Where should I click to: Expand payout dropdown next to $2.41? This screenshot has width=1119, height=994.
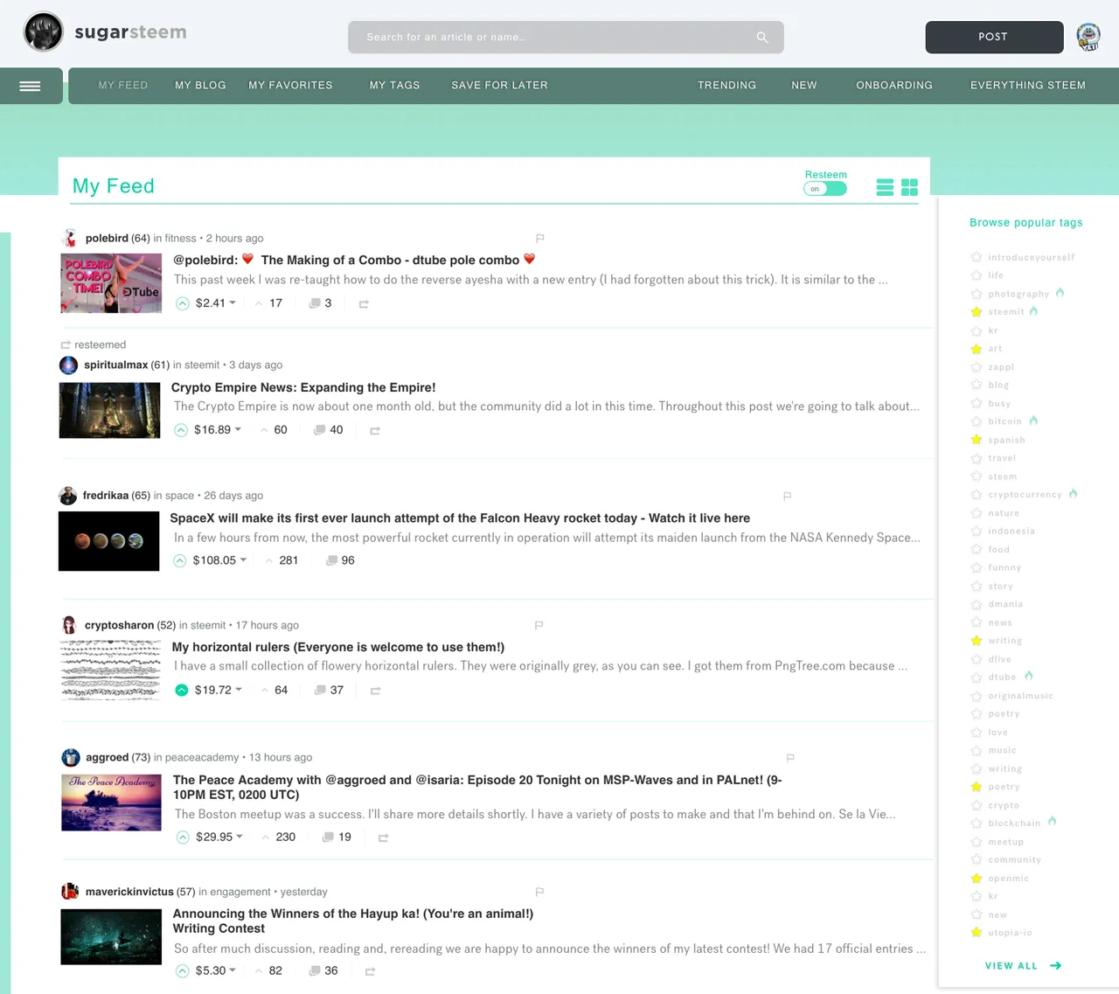point(233,303)
